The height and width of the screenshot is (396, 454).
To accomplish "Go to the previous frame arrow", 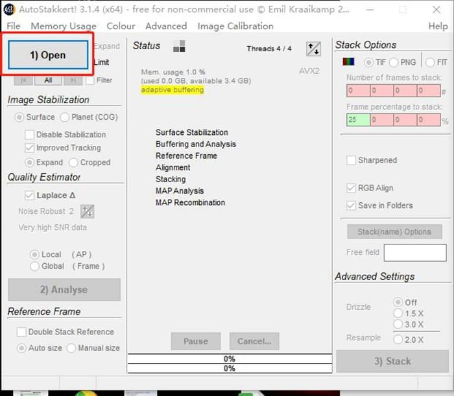I will [23, 80].
